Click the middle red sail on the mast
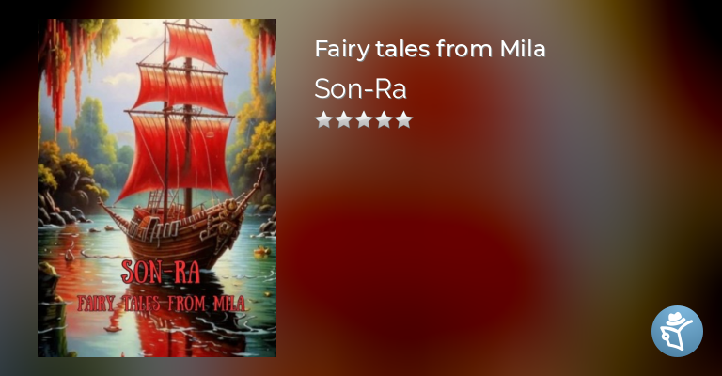Image resolution: width=722 pixels, height=376 pixels. [x=180, y=88]
